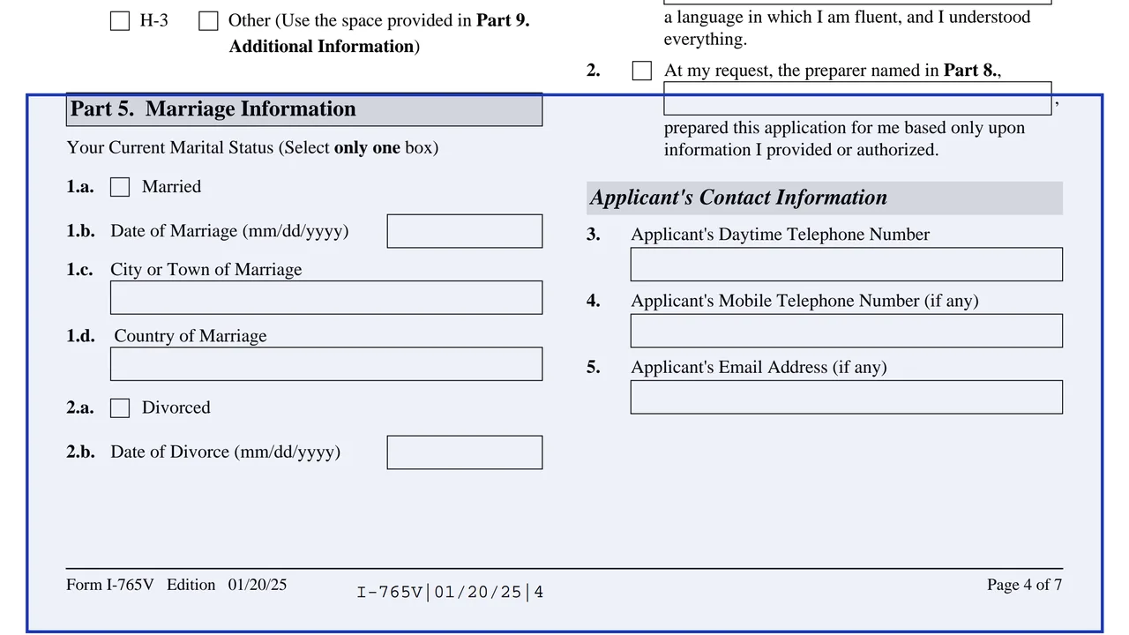Image resolution: width=1129 pixels, height=635 pixels.
Task: Click the 'Additional Information' bold text
Action: 321,46
